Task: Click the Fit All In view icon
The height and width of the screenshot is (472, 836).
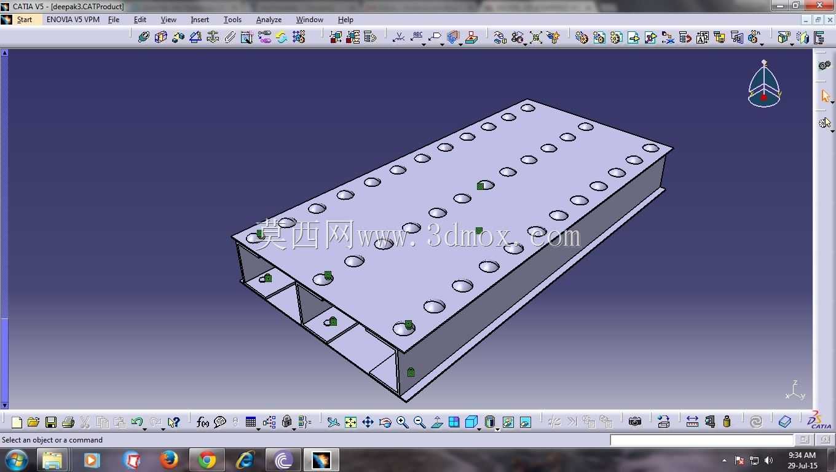Action: pos(350,422)
